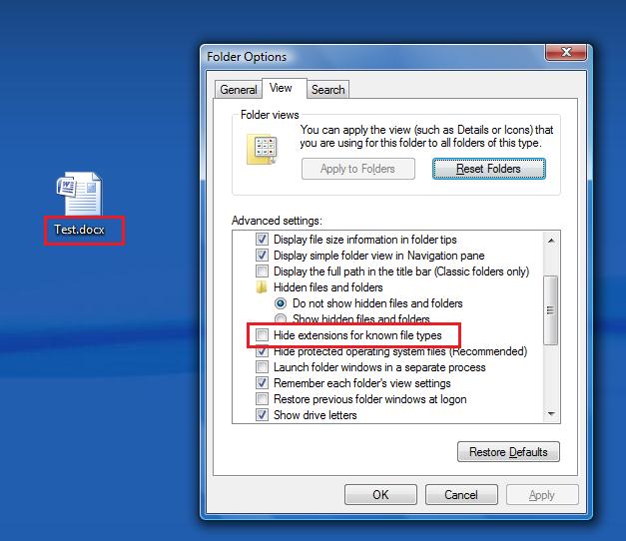Click the Hidden files and folders label
This screenshot has width=626, height=541.
point(328,287)
